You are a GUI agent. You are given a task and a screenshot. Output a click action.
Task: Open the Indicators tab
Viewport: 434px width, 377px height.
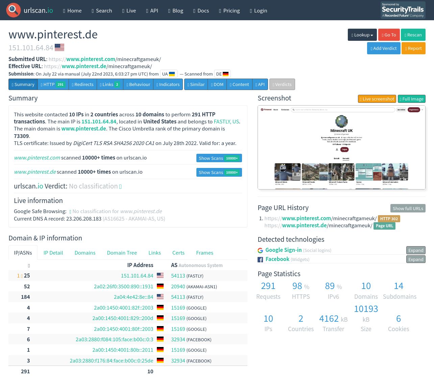click(x=168, y=84)
